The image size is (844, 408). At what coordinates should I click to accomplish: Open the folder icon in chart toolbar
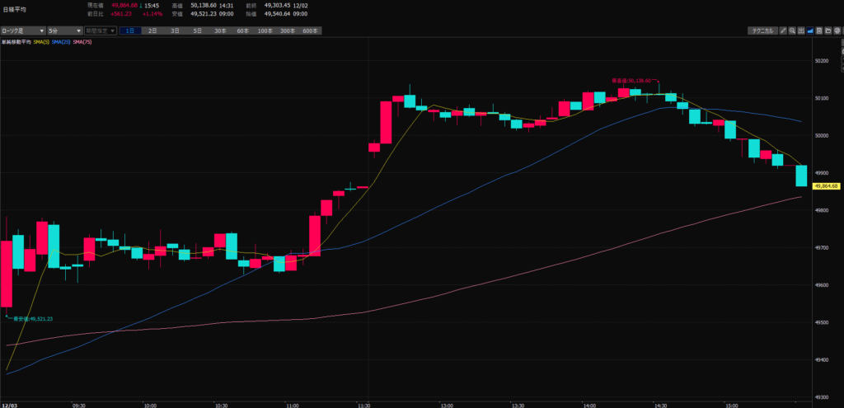click(x=828, y=30)
